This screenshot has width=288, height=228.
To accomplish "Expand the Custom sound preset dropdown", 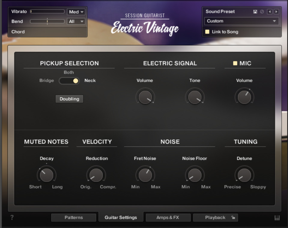I will click(x=241, y=21).
